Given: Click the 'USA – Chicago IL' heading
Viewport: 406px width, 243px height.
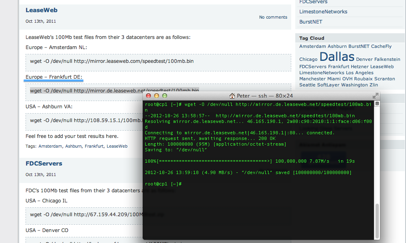Looking at the screenshot, I should click(46, 201).
